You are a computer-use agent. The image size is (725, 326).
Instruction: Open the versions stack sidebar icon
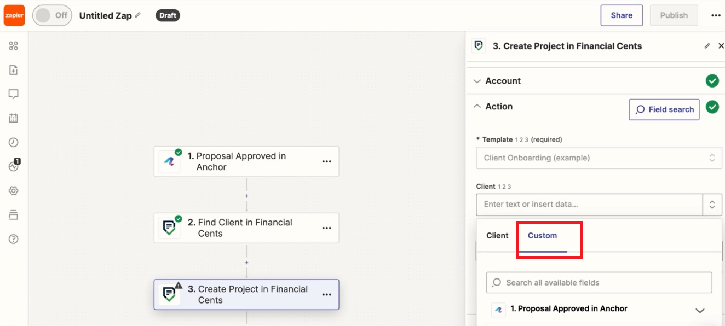[14, 215]
